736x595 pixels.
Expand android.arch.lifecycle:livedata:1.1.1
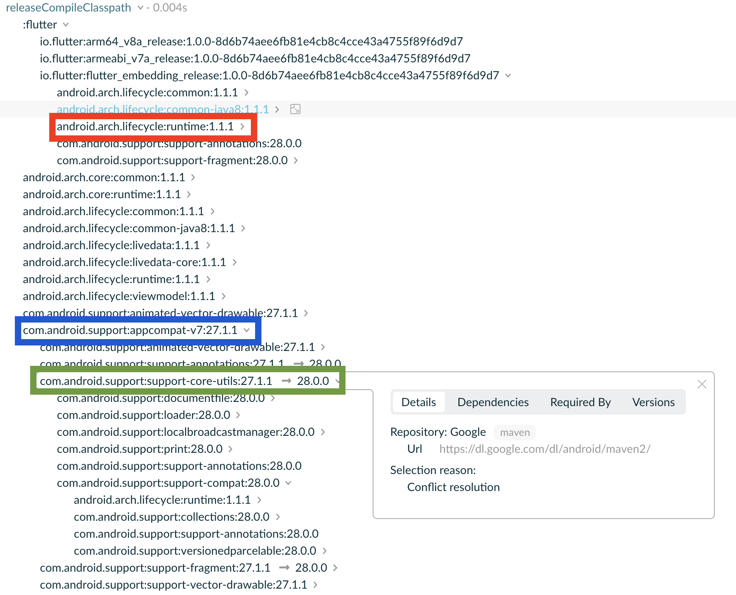(x=208, y=245)
